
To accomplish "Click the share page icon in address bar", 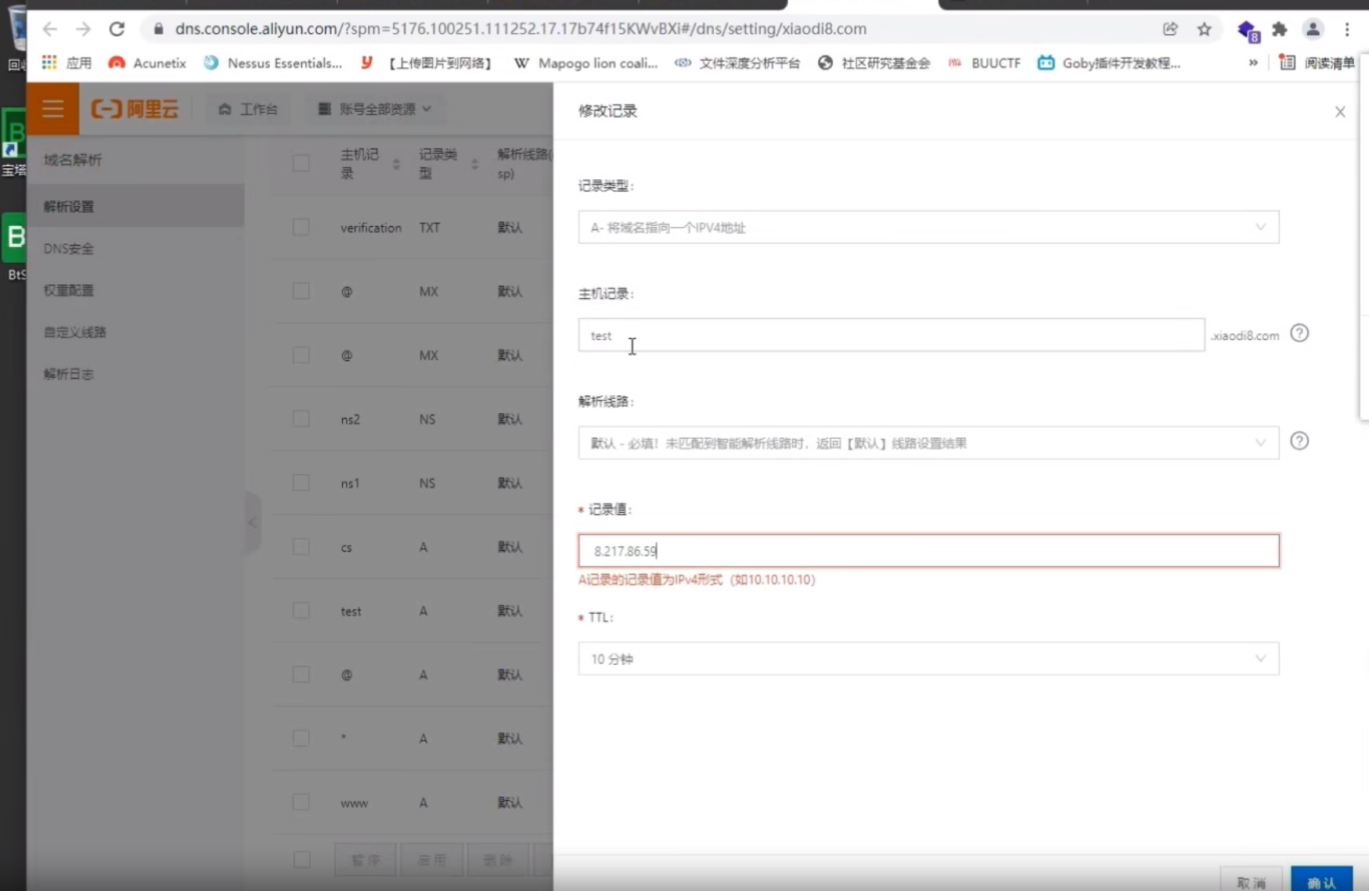I will point(1170,29).
